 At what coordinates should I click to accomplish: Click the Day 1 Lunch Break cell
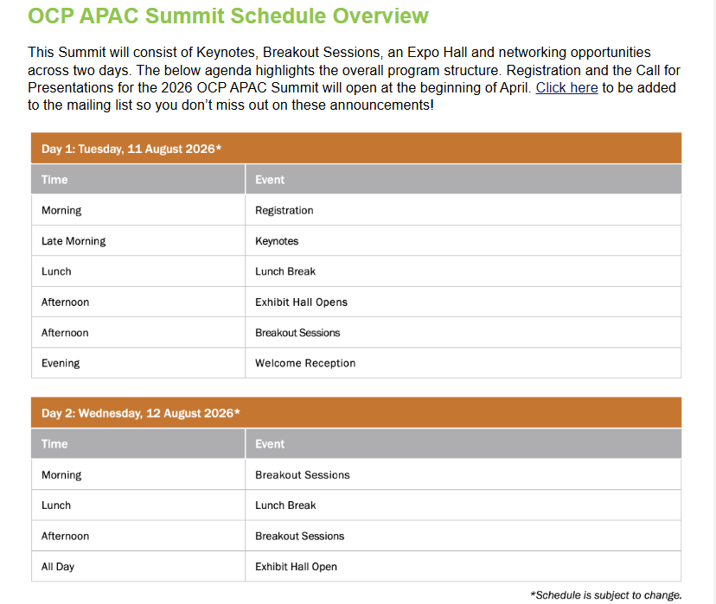[285, 271]
